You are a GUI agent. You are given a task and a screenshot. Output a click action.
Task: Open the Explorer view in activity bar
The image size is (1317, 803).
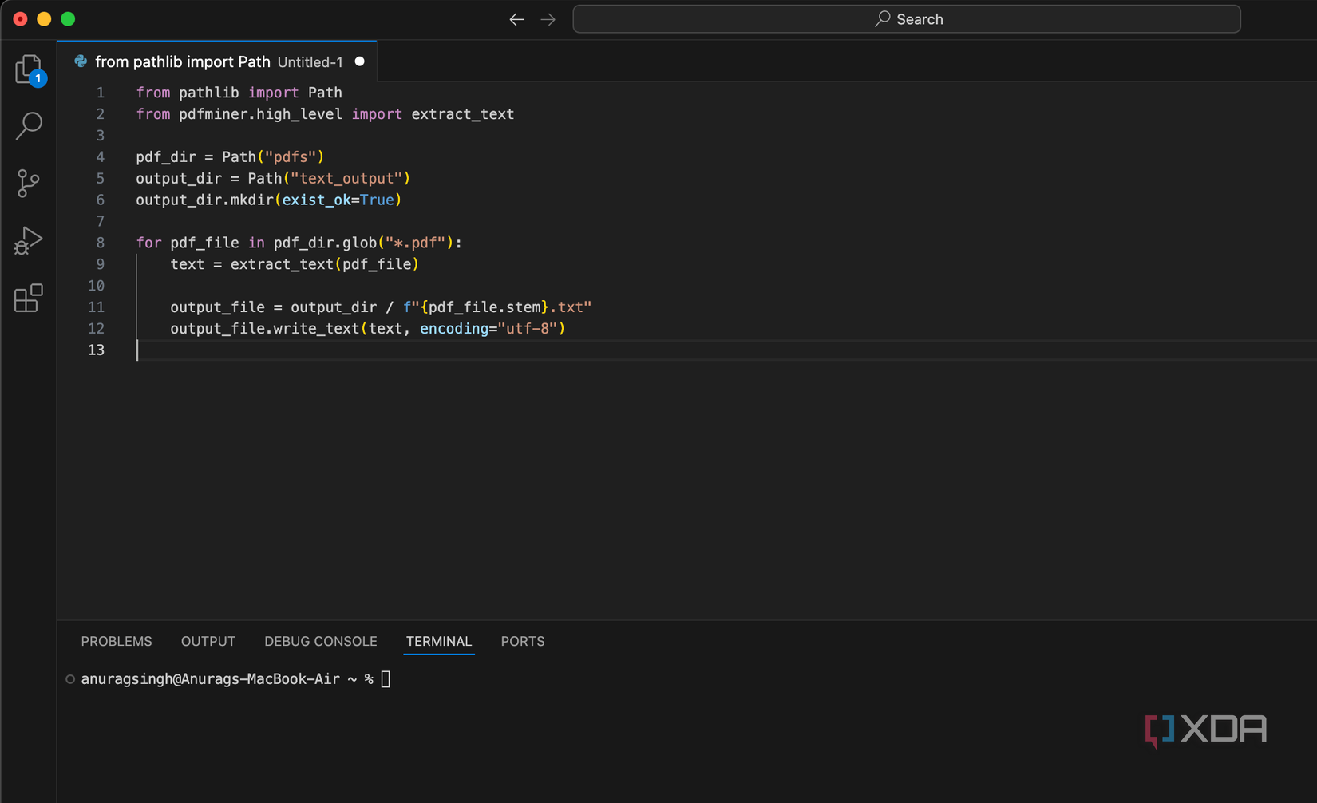[x=29, y=69]
